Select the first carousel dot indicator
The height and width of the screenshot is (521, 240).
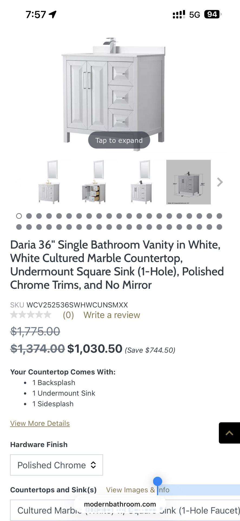pos(19,216)
